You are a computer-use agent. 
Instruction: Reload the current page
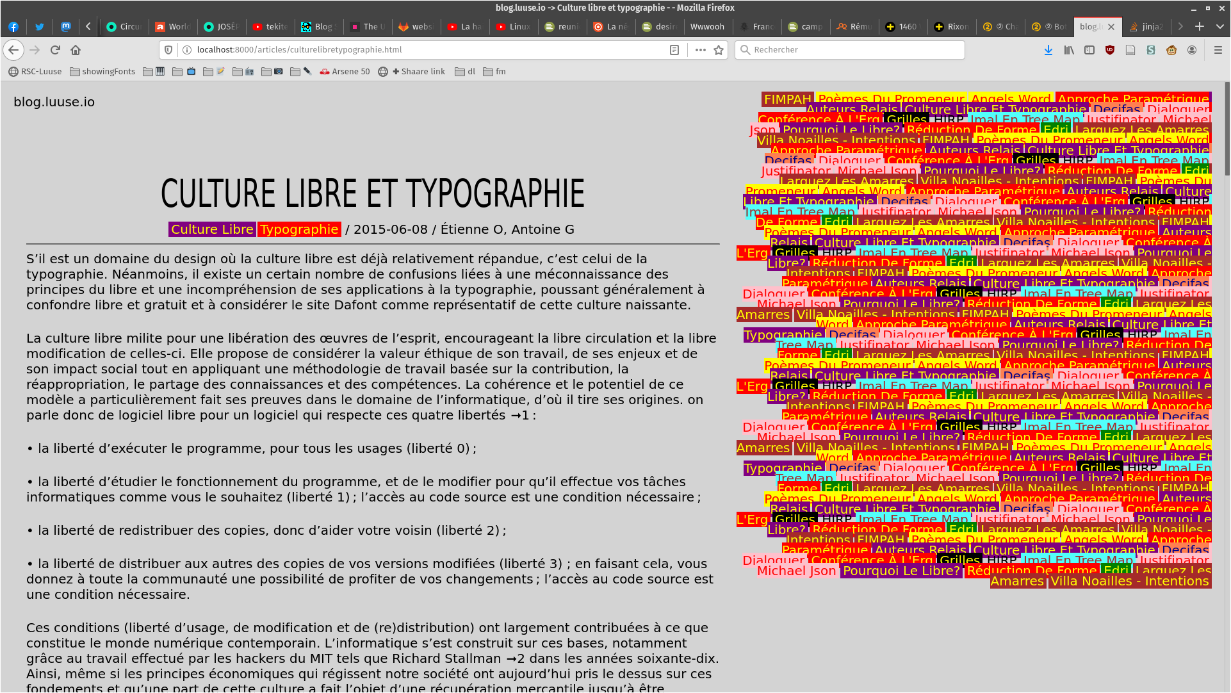[x=55, y=50]
